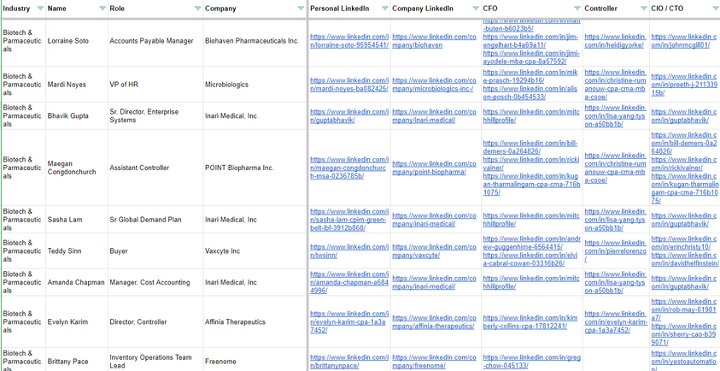Select the Industry column header
The height and width of the screenshot is (371, 720).
pyautogui.click(x=23, y=9)
